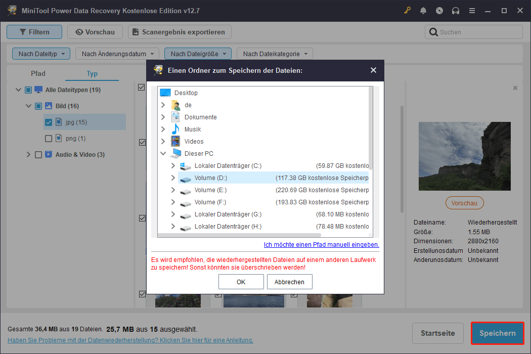Click 'Ich möchte einen Pfad manuell eingeben' link

tap(321, 245)
